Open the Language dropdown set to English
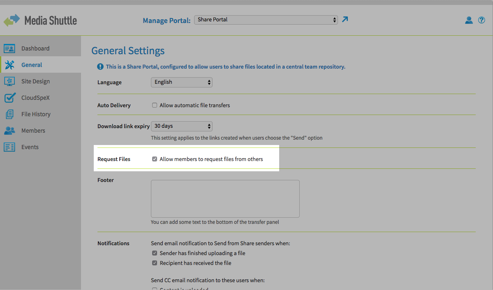Viewport: 493px width, 290px height. [x=182, y=82]
